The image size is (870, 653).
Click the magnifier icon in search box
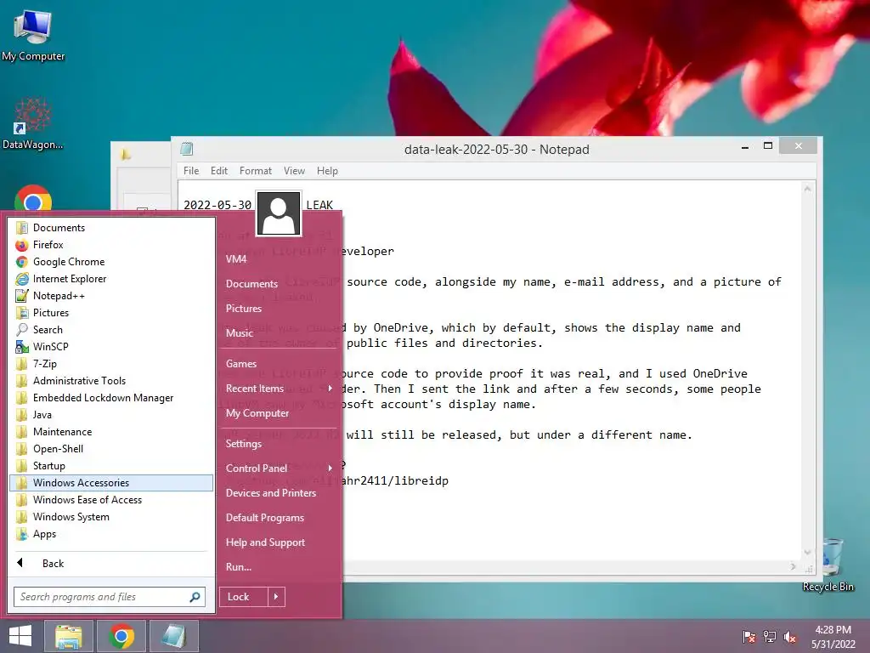point(195,597)
